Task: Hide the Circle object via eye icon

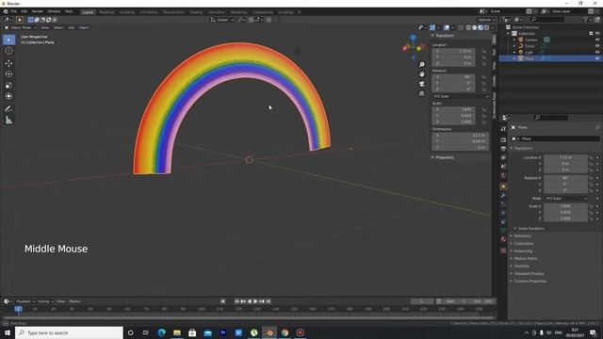Action: pos(597,46)
